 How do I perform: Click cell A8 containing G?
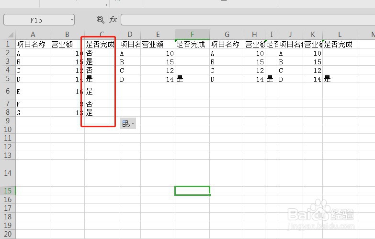point(33,112)
